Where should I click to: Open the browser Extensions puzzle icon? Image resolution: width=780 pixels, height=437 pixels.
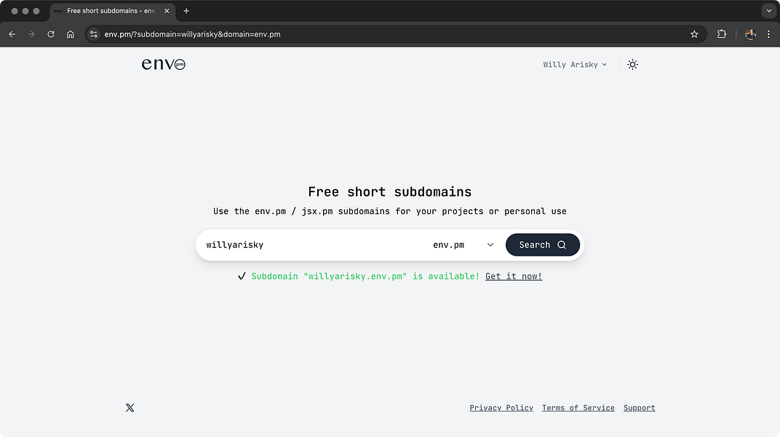pyautogui.click(x=721, y=34)
